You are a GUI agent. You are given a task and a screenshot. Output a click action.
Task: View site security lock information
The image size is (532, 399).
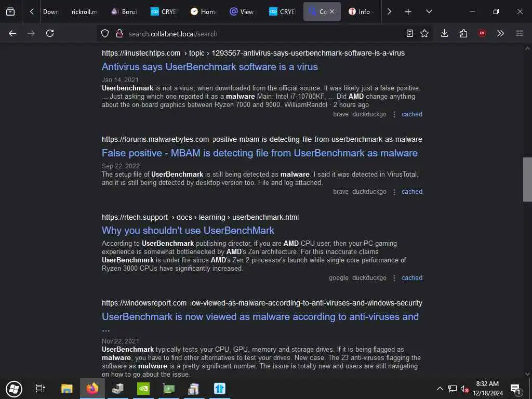click(119, 33)
